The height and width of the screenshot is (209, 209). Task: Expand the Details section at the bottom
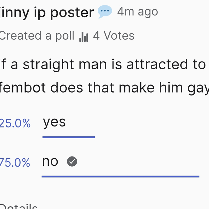click(18, 207)
